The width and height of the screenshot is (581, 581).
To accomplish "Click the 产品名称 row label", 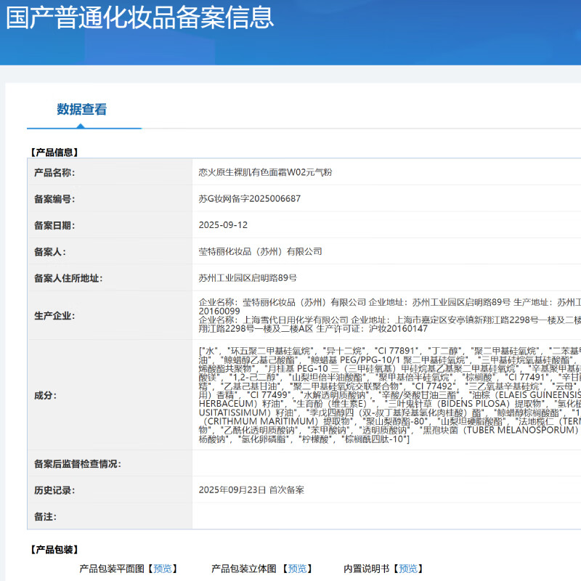I will [54, 173].
